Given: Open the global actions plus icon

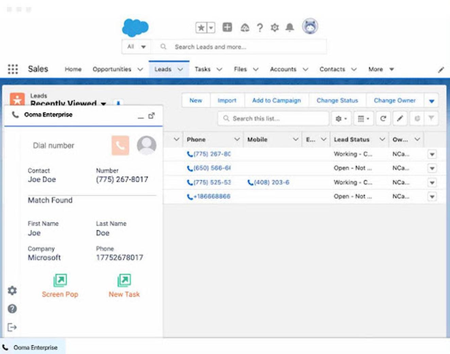Looking at the screenshot, I should tap(227, 27).
